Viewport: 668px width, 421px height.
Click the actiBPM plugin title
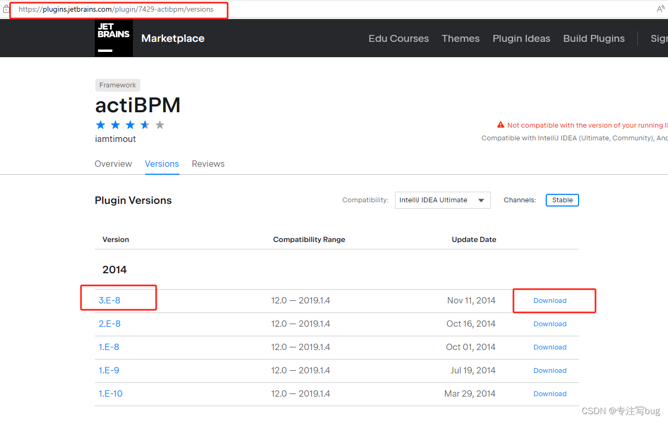pyautogui.click(x=138, y=105)
